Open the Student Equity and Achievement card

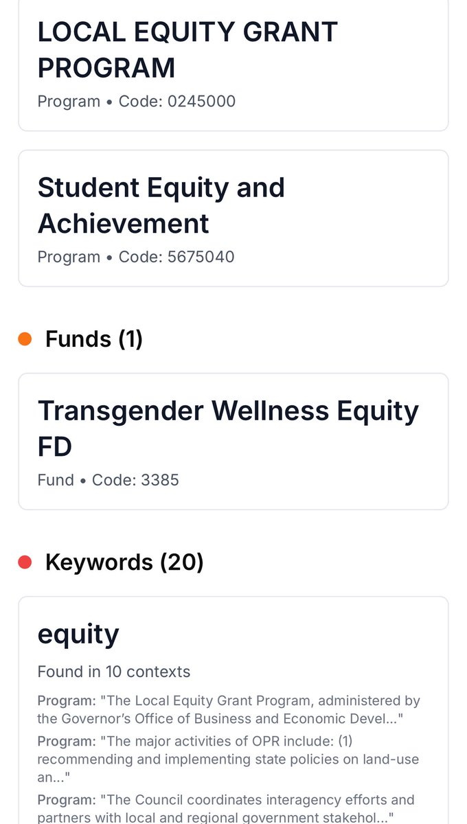coord(233,218)
